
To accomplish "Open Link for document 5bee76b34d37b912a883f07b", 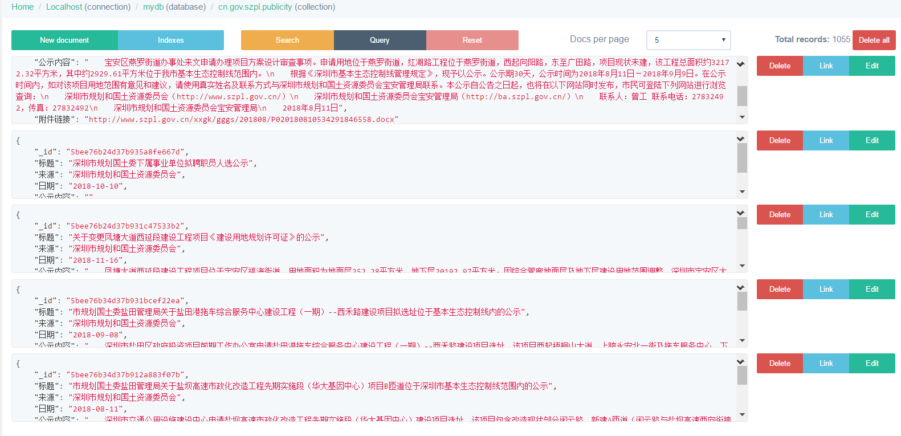I will pyautogui.click(x=826, y=363).
